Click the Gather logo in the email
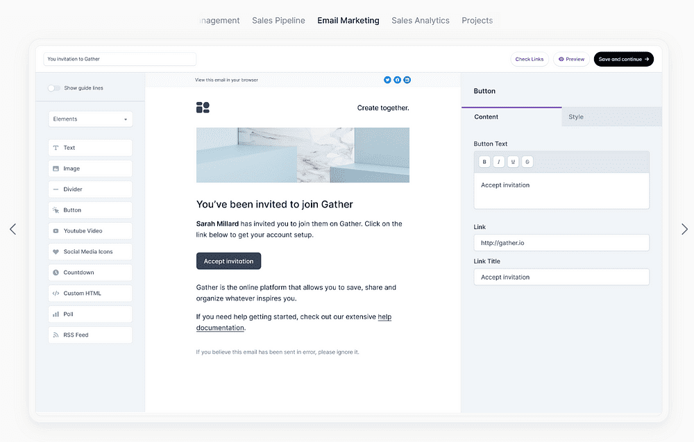Image resolution: width=694 pixels, height=442 pixels. click(203, 108)
